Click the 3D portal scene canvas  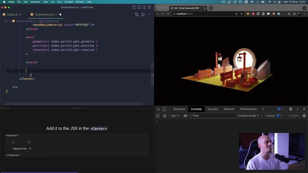tap(231, 61)
